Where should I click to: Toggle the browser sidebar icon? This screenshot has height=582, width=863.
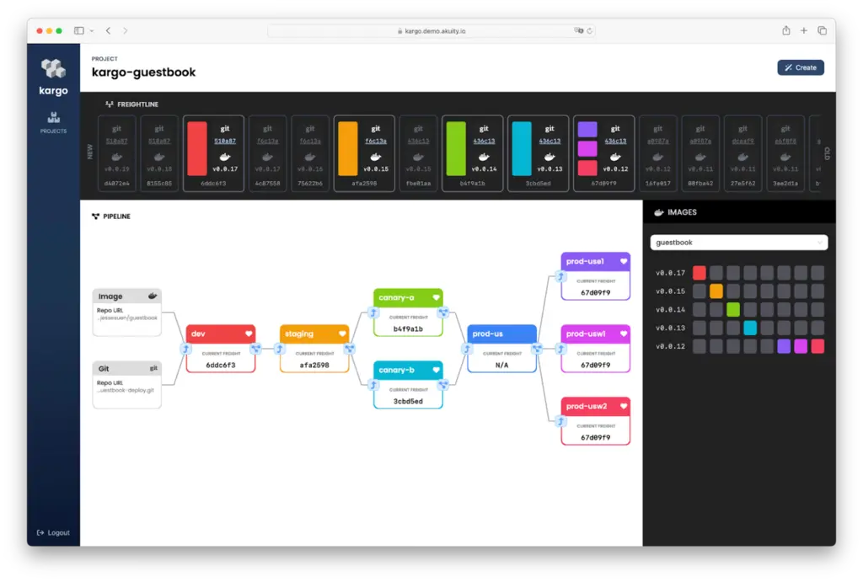(79, 31)
